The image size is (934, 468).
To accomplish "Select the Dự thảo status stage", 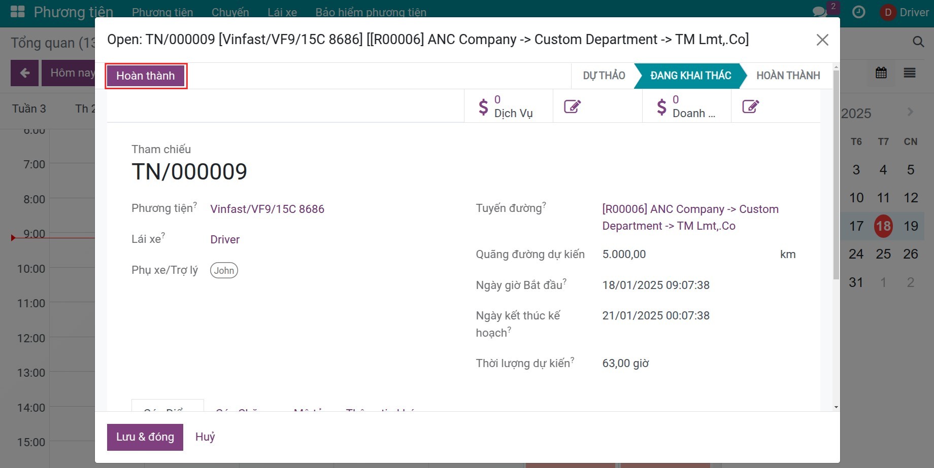I will click(604, 76).
